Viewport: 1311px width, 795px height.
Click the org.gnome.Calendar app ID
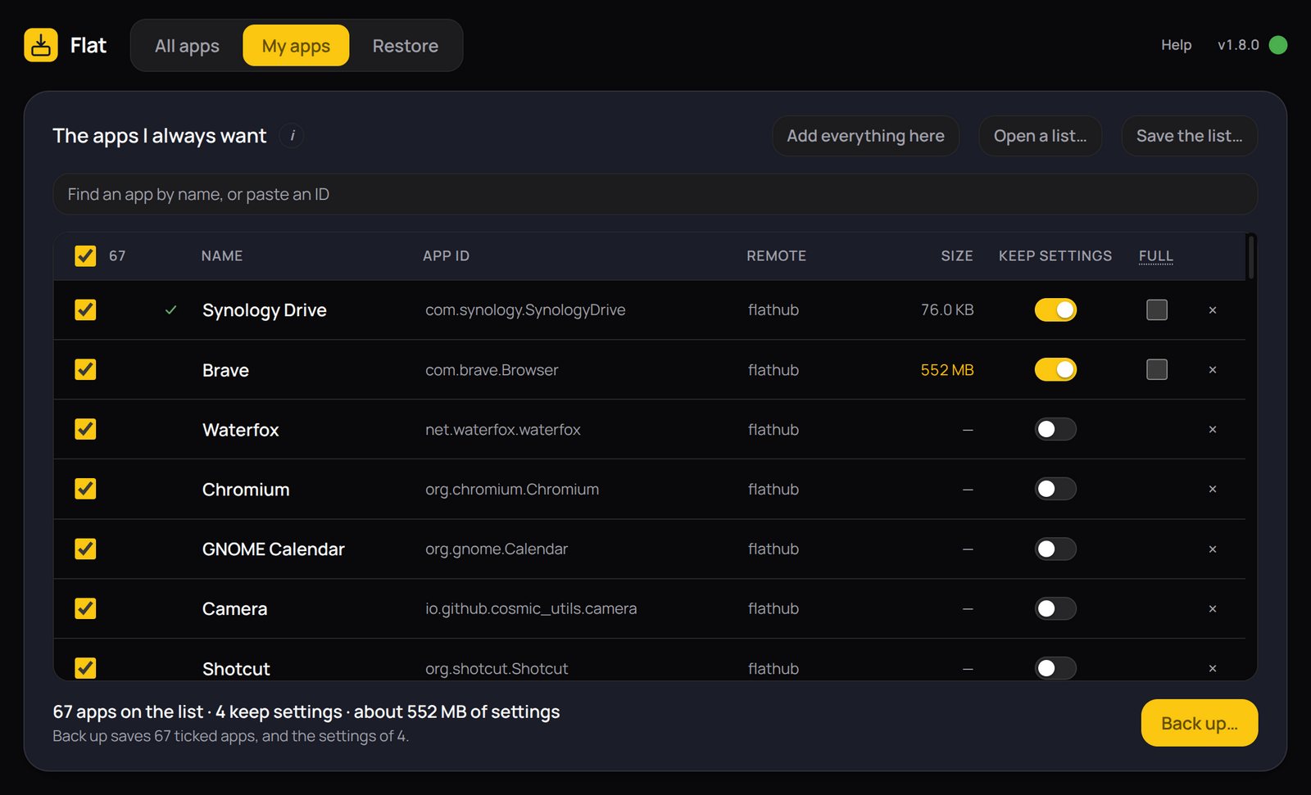click(x=497, y=549)
